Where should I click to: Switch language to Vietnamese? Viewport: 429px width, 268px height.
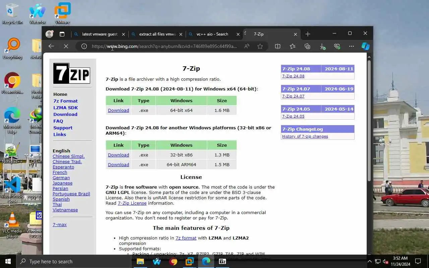[65, 210]
